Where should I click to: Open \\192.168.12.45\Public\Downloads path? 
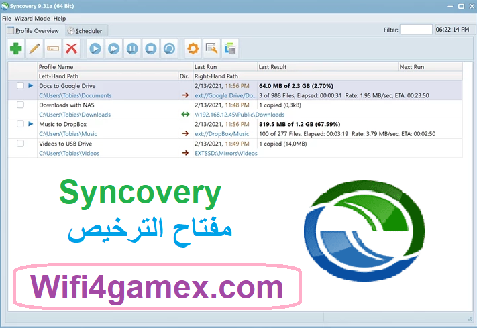240,115
